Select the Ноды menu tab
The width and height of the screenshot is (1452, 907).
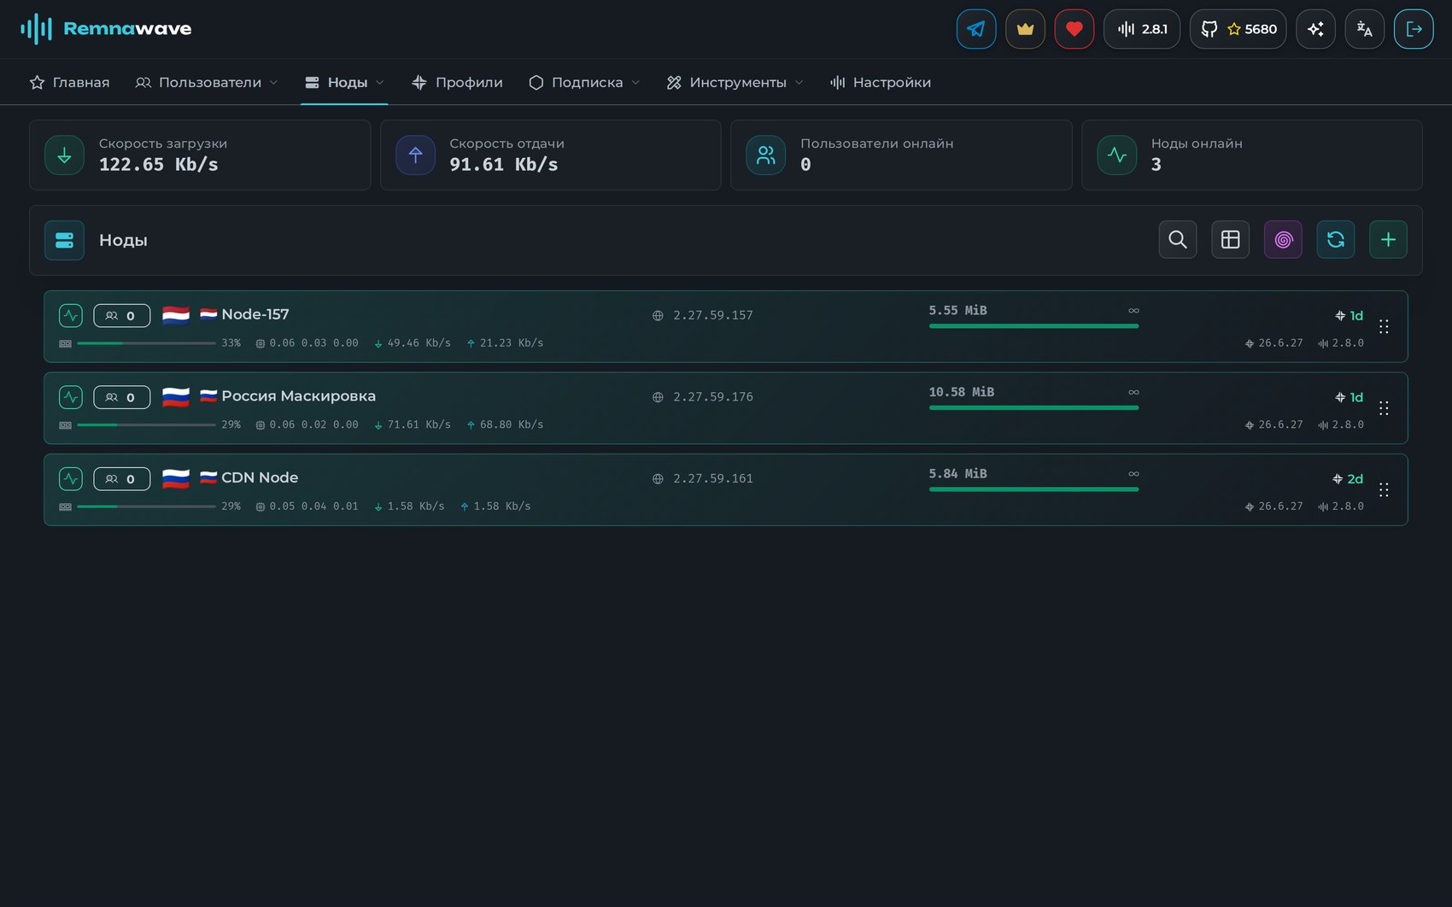[344, 82]
